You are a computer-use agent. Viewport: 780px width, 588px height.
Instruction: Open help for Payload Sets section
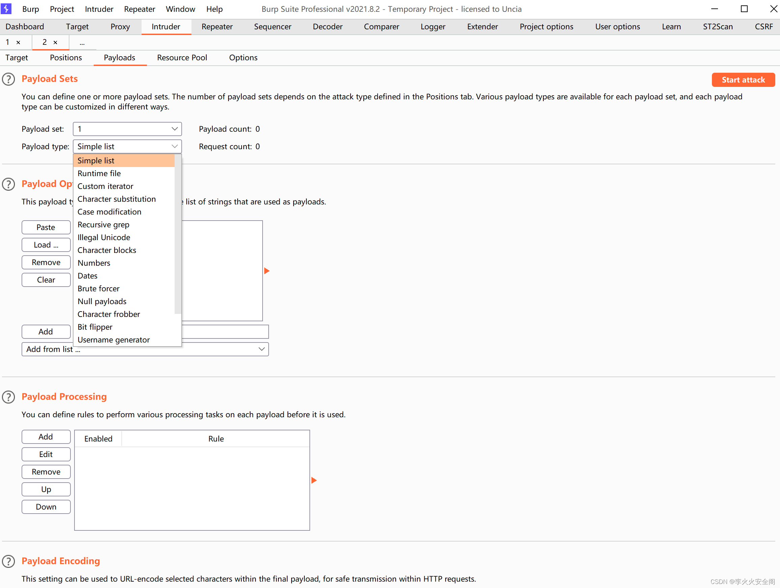click(8, 79)
